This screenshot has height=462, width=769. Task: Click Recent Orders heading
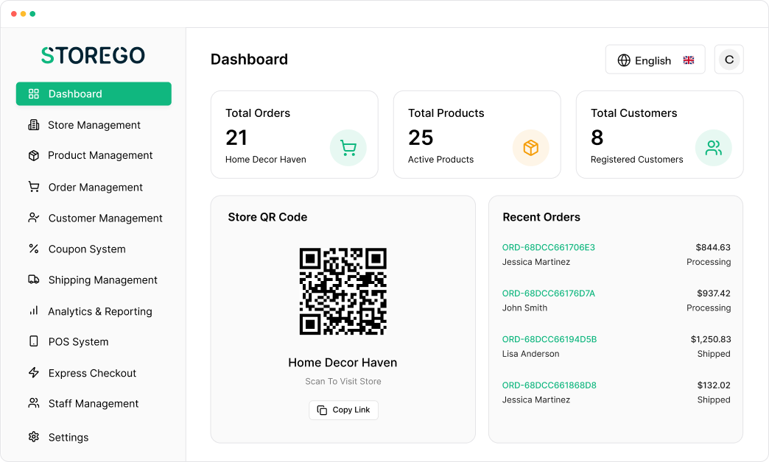541,217
